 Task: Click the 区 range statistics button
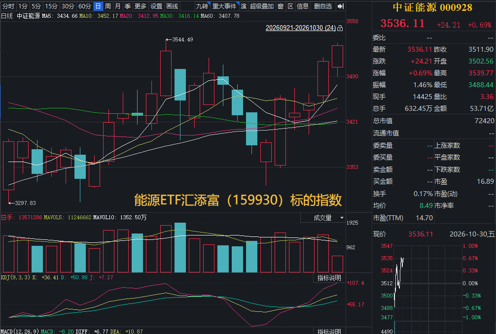(290, 6)
